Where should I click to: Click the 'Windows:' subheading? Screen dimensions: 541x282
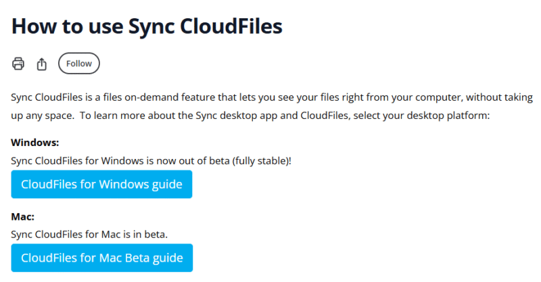point(35,143)
